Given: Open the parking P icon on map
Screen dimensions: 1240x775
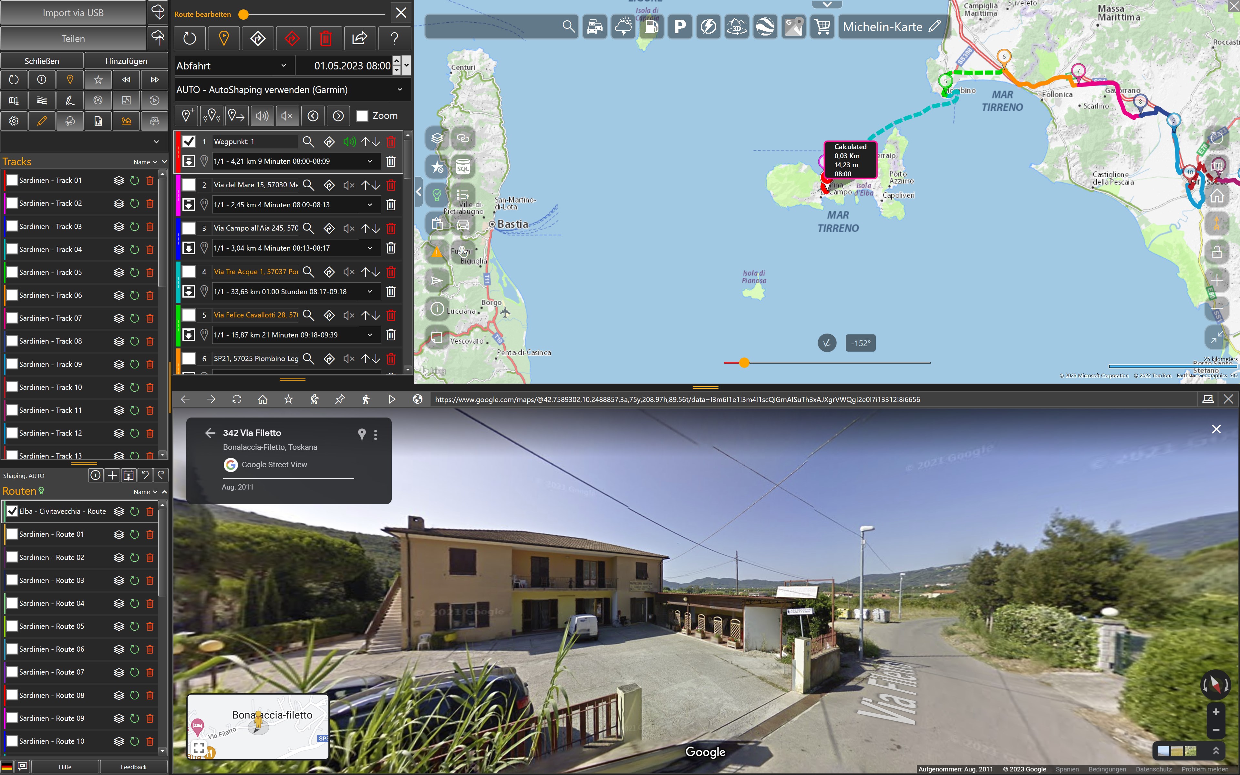Looking at the screenshot, I should 679,27.
